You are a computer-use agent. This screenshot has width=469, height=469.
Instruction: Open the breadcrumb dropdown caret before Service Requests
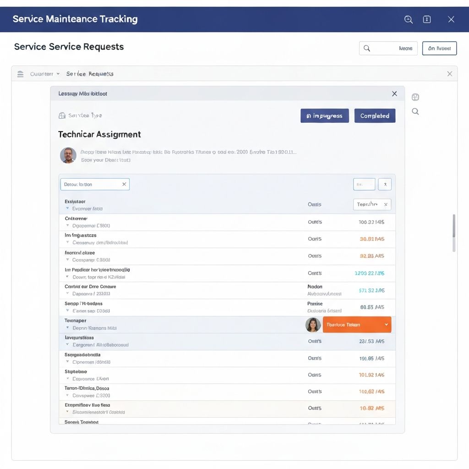click(x=58, y=74)
